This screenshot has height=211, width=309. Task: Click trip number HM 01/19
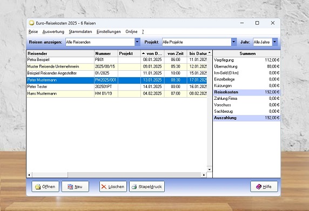(104, 93)
